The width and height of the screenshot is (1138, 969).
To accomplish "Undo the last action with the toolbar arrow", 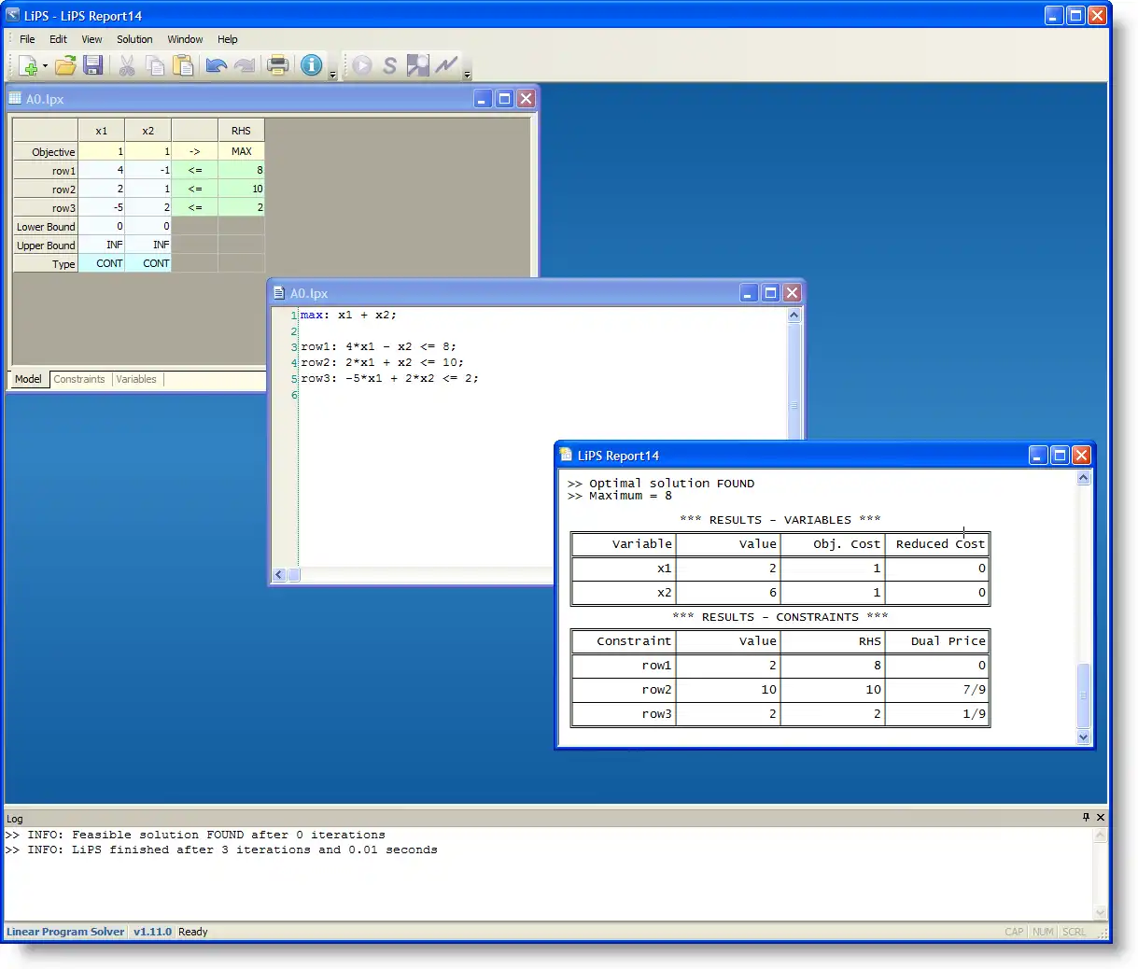I will coord(217,65).
